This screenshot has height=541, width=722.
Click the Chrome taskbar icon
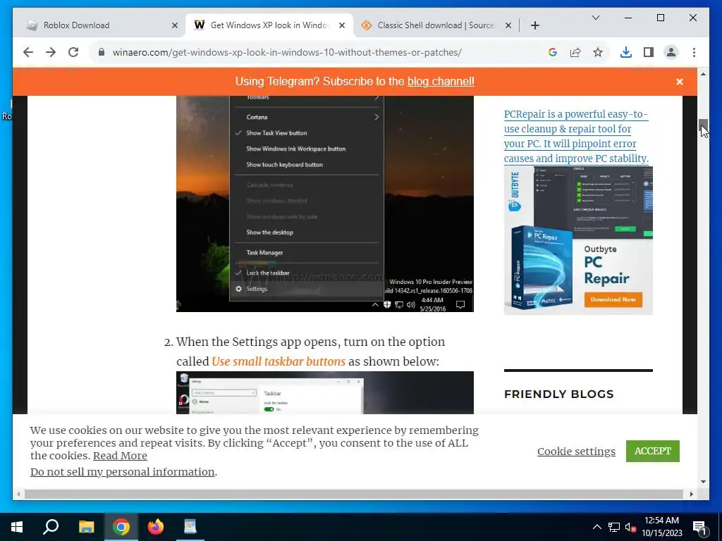tap(121, 527)
